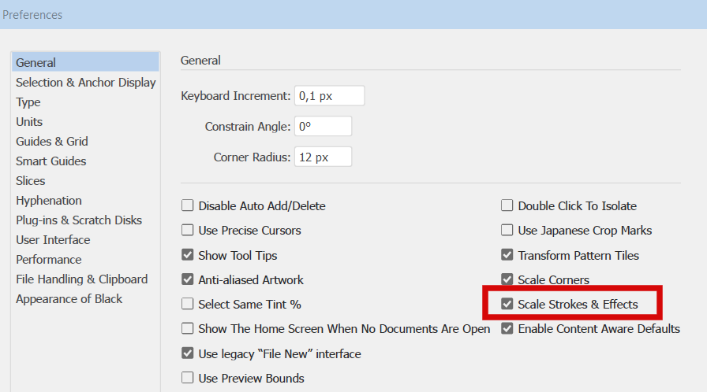Check Double Click To Isolate option
Image resolution: width=707 pixels, height=392 pixels.
(507, 206)
